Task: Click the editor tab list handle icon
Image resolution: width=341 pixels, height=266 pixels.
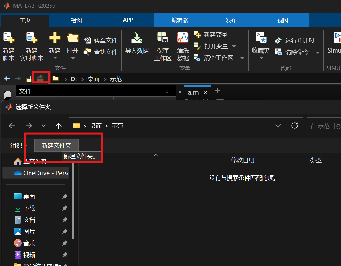Action: click(x=180, y=91)
